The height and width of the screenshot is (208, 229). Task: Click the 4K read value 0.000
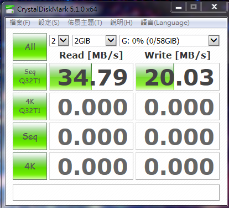click(x=91, y=166)
